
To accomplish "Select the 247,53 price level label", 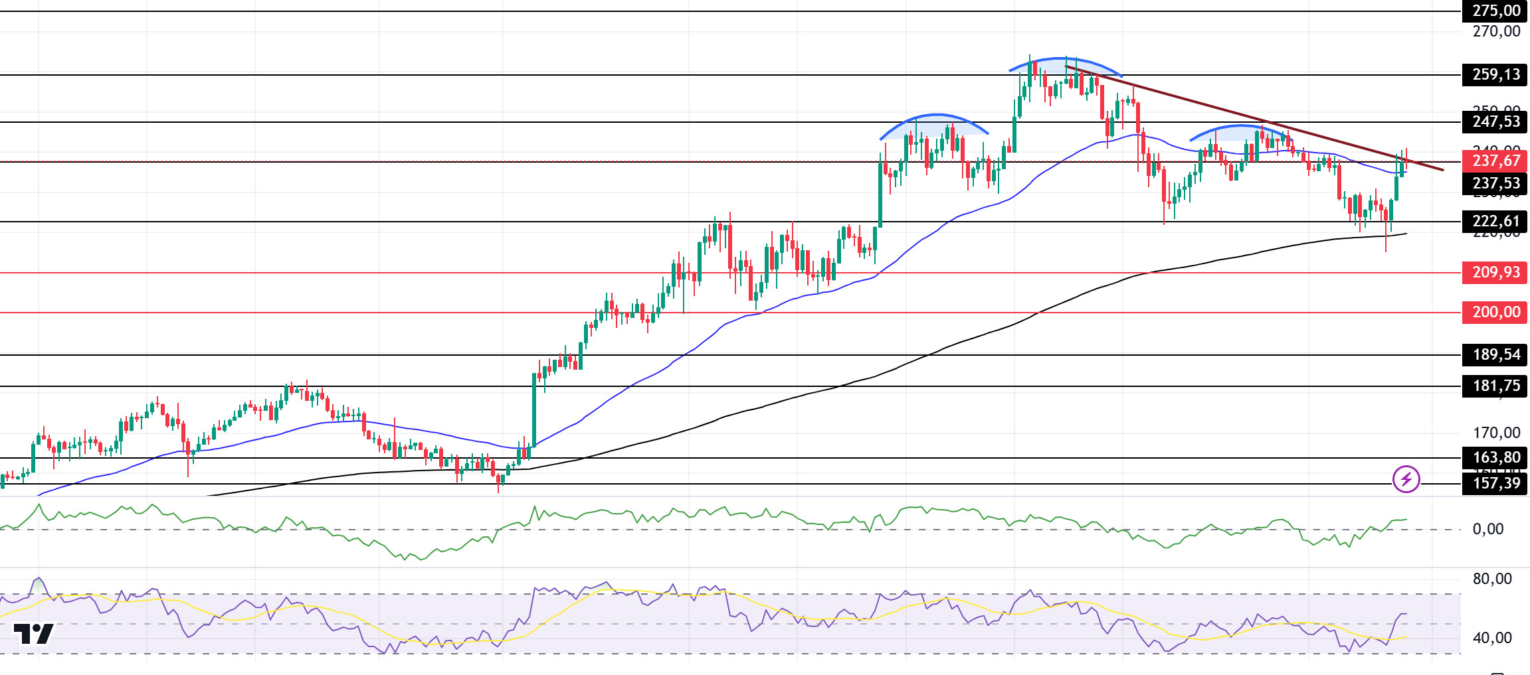I will coord(1495,121).
